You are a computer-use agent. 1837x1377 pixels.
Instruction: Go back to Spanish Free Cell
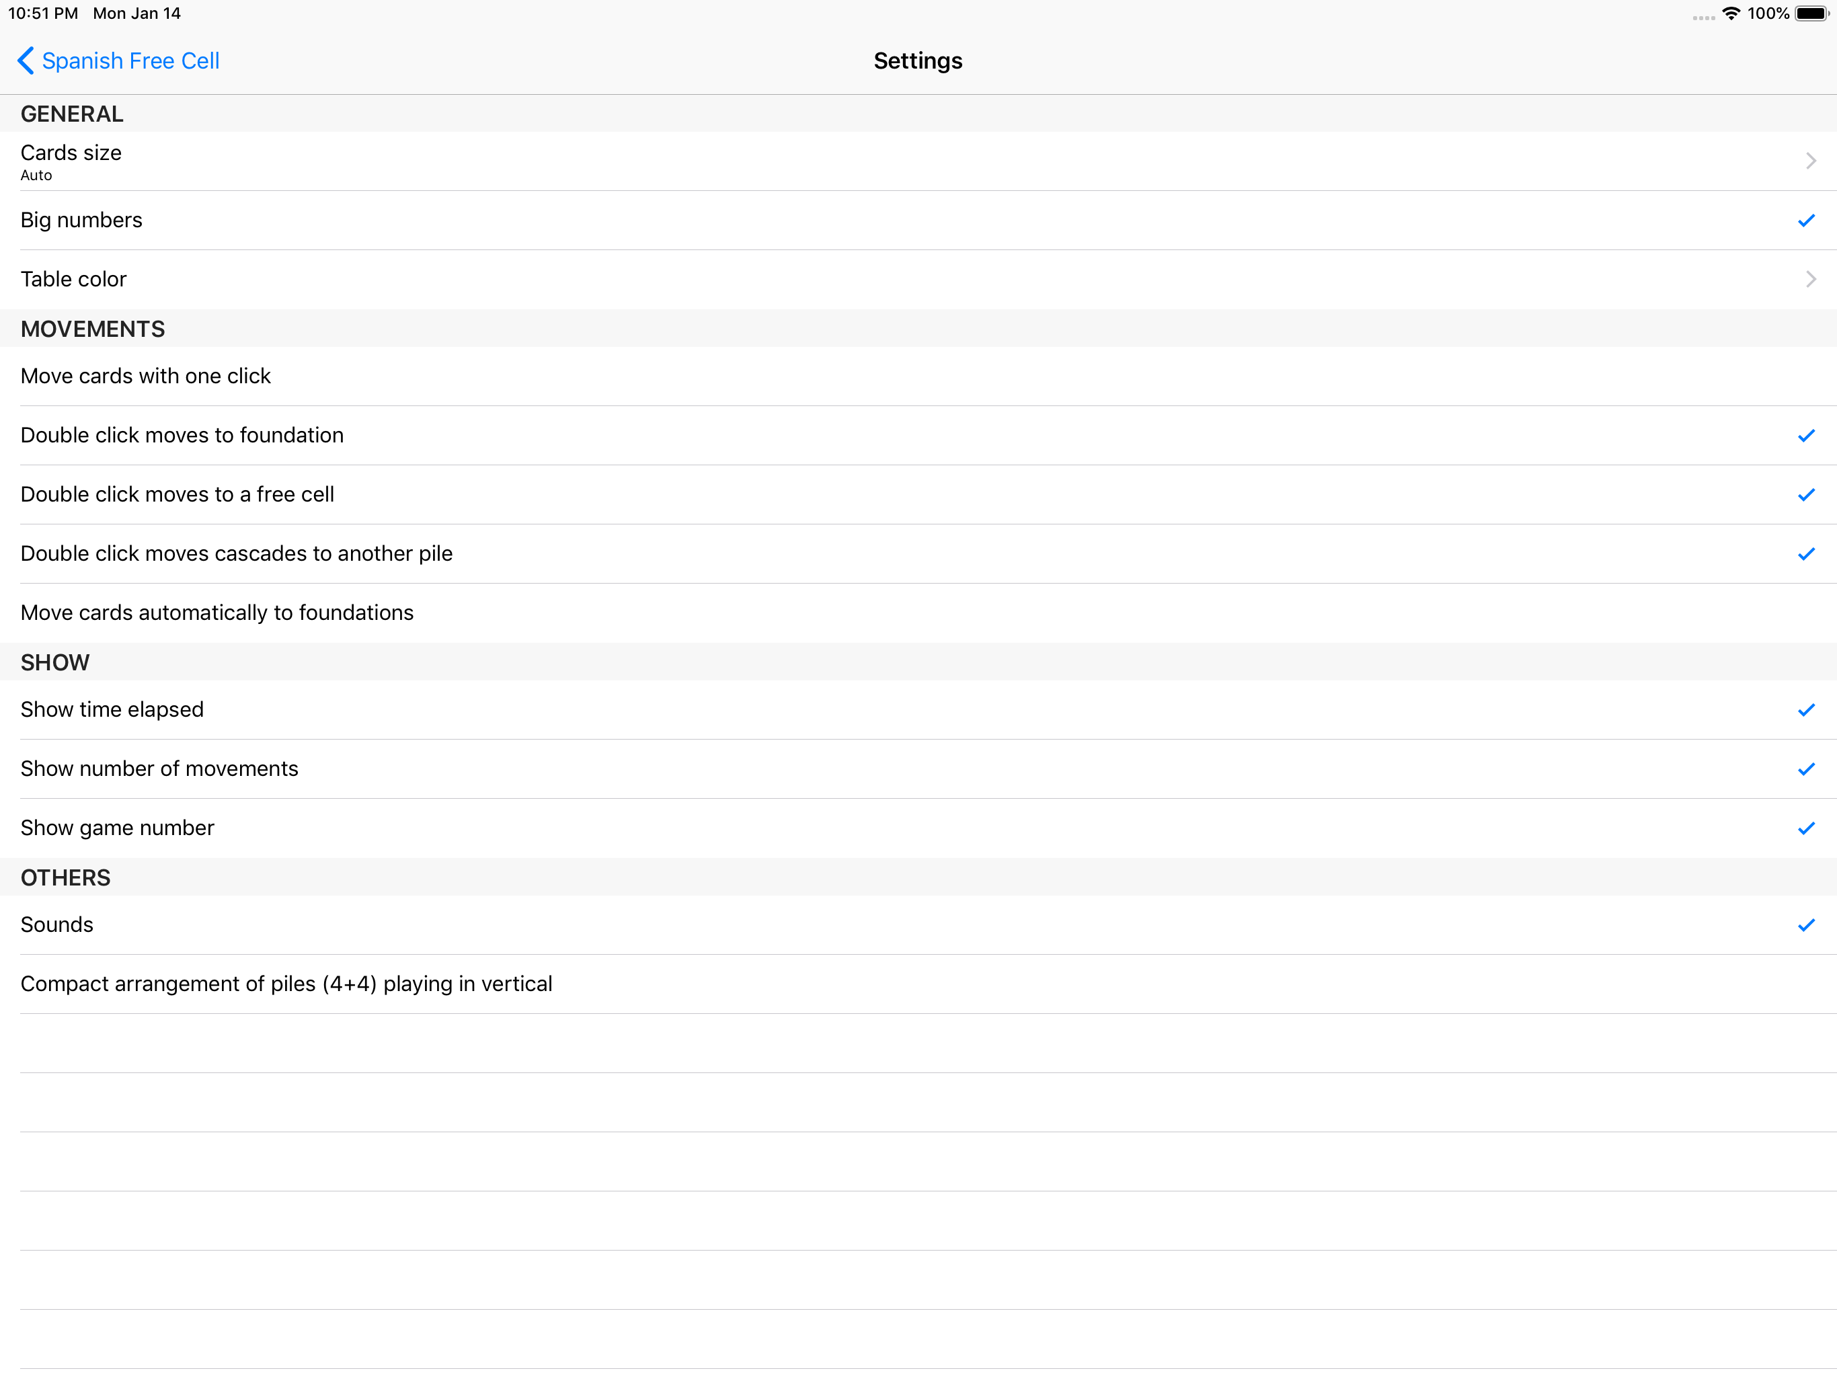[x=130, y=61]
